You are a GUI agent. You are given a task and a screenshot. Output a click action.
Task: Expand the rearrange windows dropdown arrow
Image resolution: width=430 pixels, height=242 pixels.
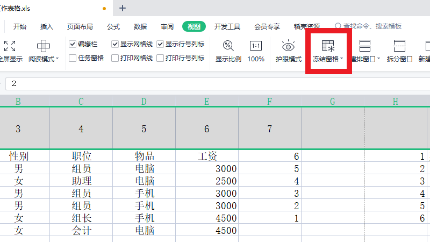[379, 59]
